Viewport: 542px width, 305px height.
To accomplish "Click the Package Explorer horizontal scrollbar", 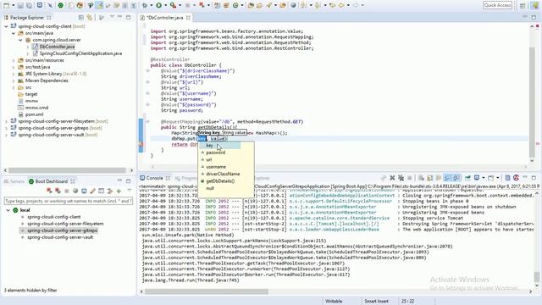I will 68,170.
